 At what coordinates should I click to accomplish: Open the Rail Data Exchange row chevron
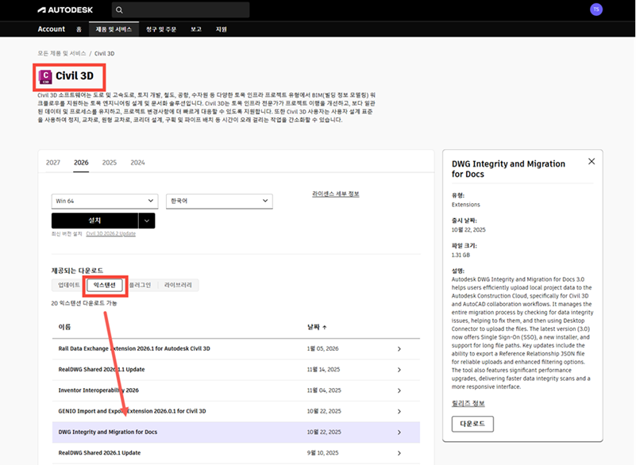(399, 348)
